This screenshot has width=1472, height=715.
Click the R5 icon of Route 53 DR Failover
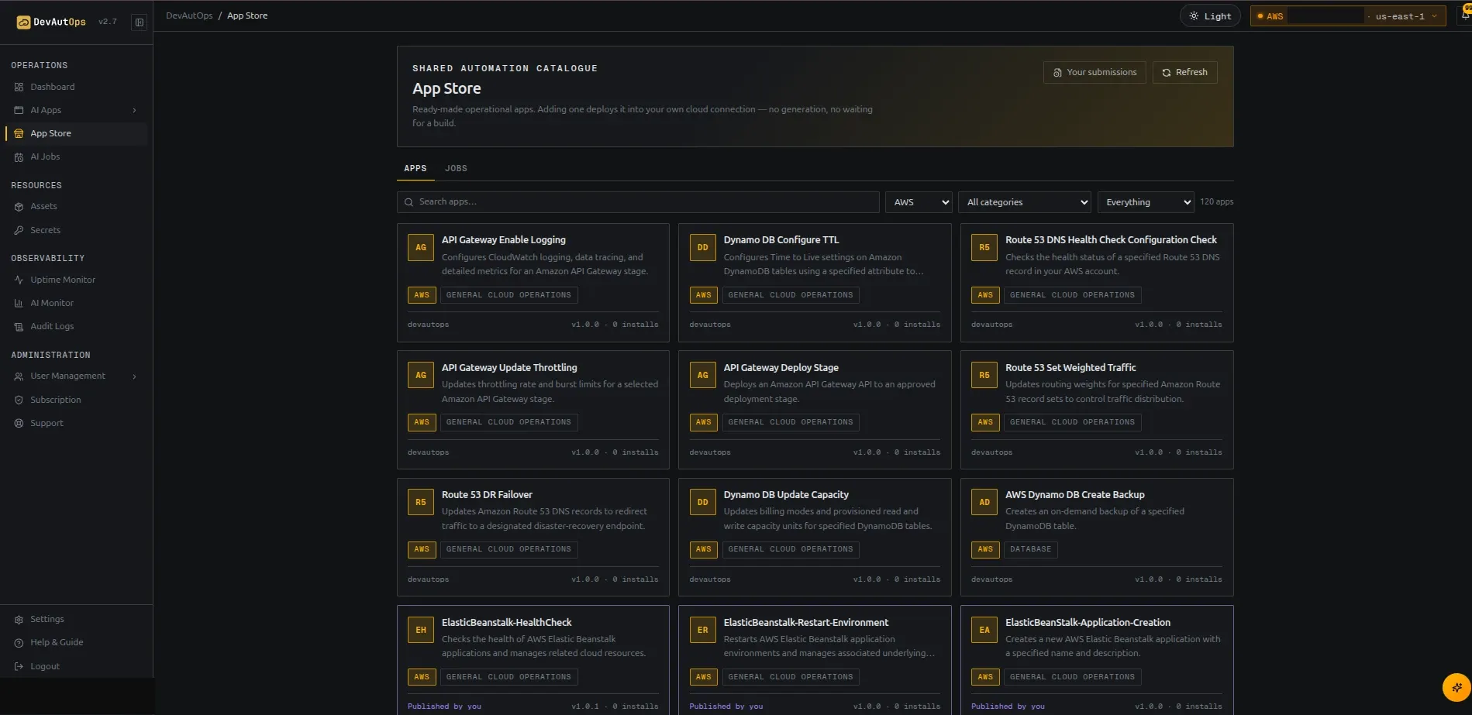(x=421, y=502)
